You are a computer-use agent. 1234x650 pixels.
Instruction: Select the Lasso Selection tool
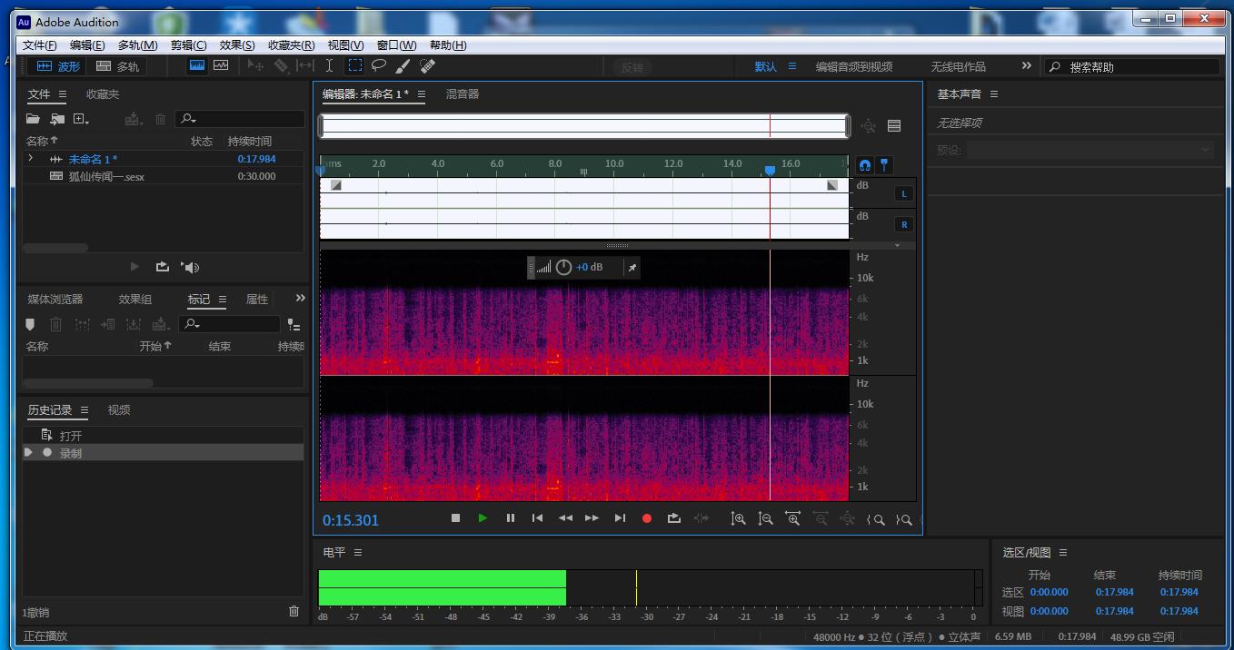pyautogui.click(x=379, y=65)
